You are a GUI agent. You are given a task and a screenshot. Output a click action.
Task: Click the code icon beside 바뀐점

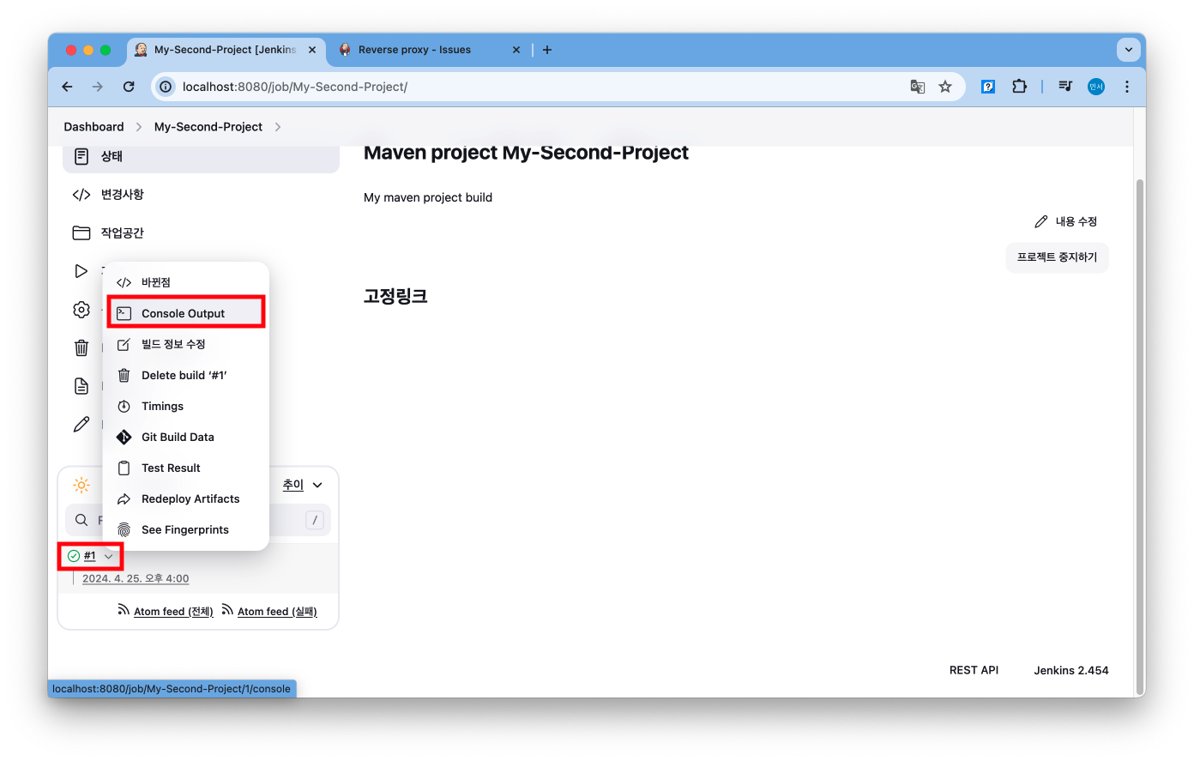point(124,282)
